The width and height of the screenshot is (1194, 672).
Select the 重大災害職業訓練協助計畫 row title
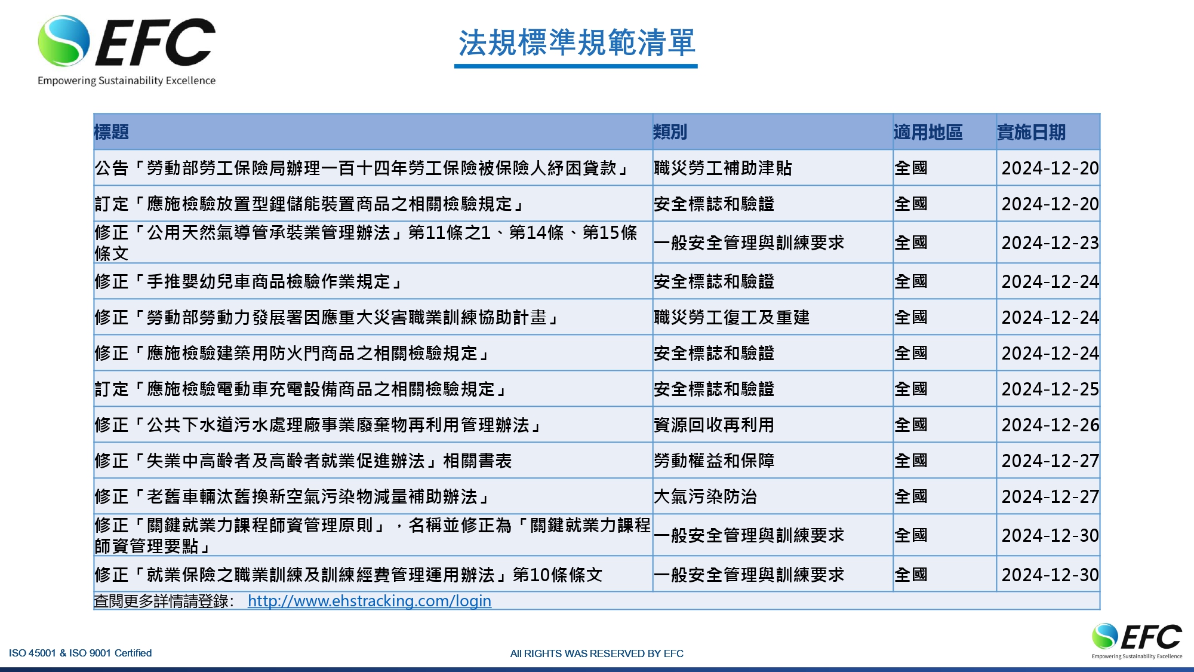[327, 318]
